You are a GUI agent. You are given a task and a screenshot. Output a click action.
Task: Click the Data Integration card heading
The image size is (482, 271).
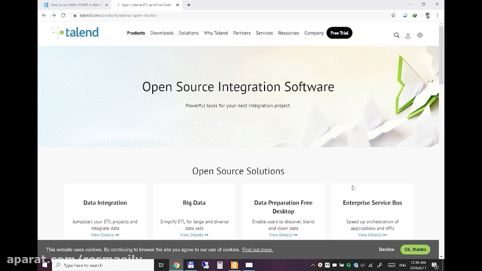[105, 203]
